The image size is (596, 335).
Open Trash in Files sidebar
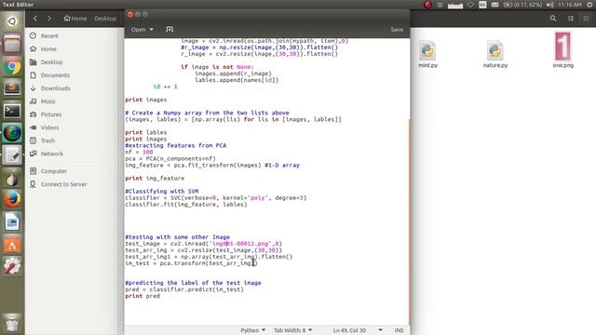tap(47, 141)
